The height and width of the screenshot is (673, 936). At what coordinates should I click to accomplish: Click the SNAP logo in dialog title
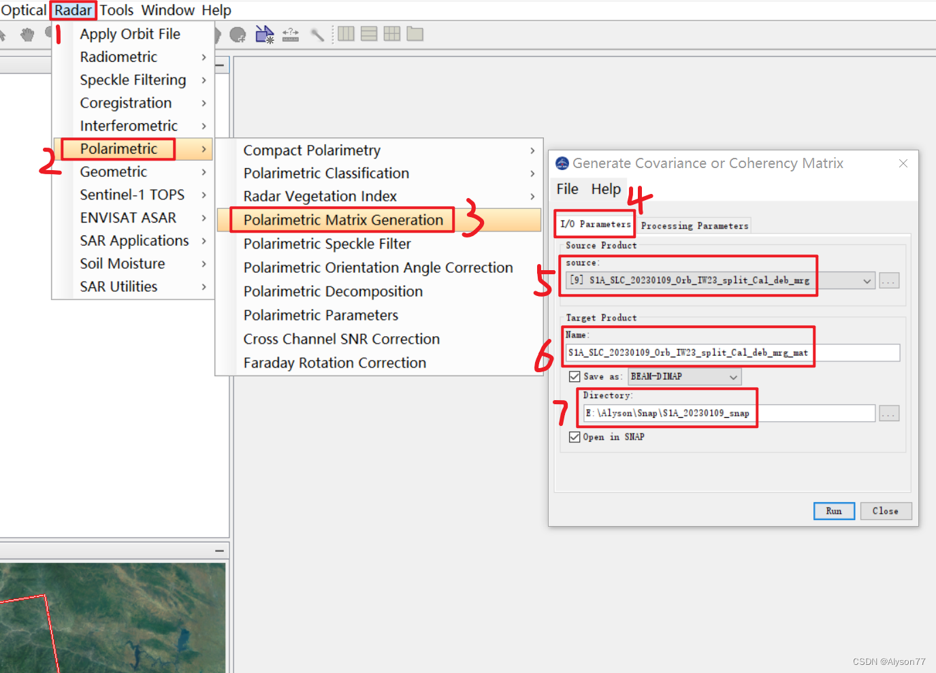point(562,163)
